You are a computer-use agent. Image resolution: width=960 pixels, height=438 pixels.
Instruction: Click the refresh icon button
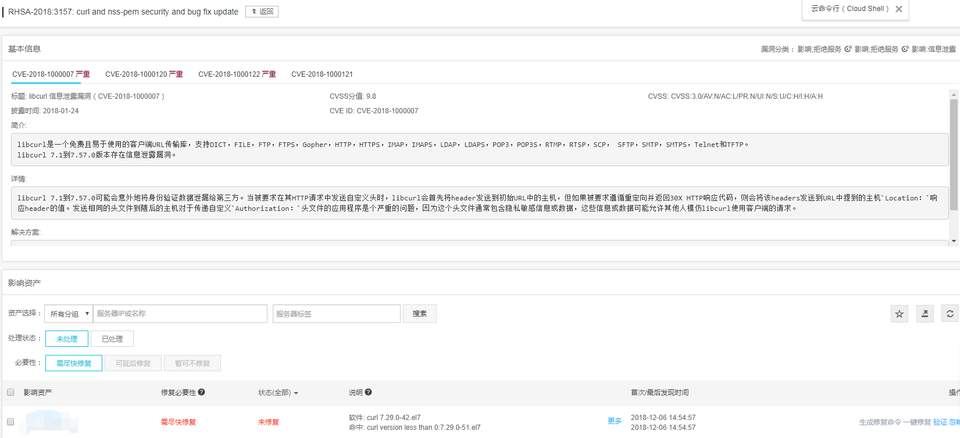click(950, 314)
